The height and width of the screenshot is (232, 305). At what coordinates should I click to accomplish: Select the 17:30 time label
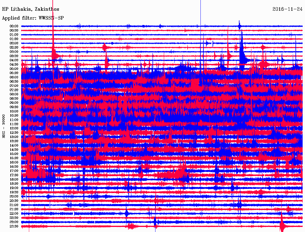(14, 175)
